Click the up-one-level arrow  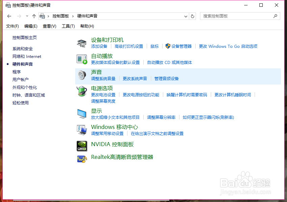(34, 16)
